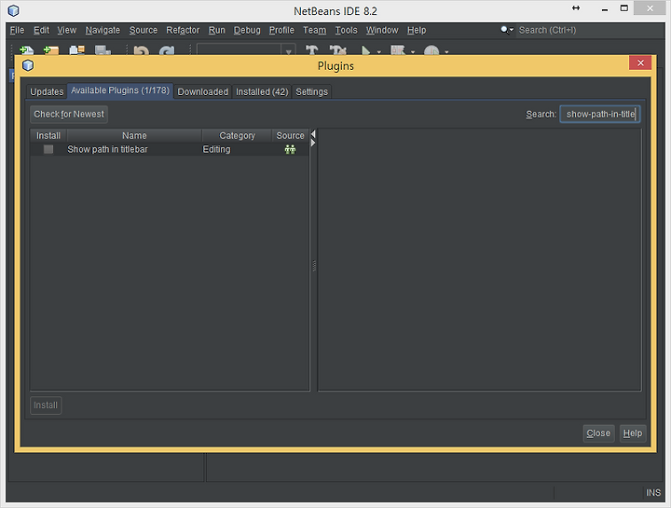Screen dimensions: 671x508
Task: Open the View menu
Action: click(67, 31)
